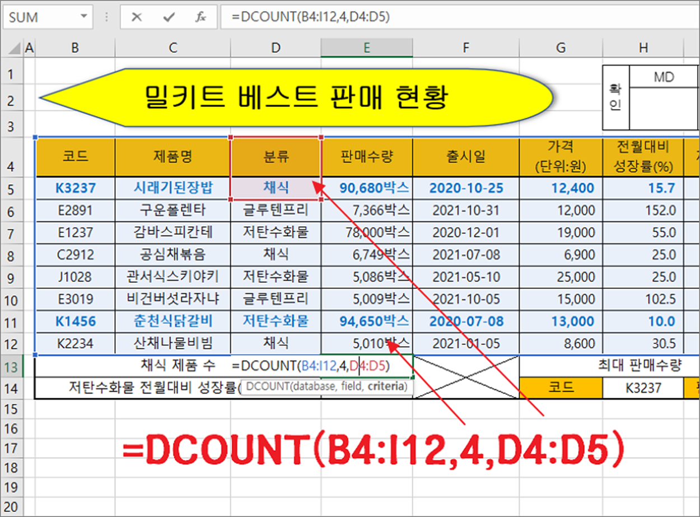The image size is (700, 517).
Task: Select price cell 19,000
Action: pyautogui.click(x=561, y=233)
